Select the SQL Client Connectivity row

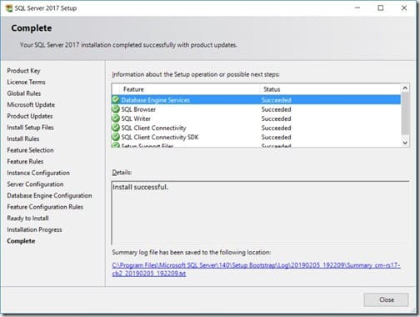256,128
